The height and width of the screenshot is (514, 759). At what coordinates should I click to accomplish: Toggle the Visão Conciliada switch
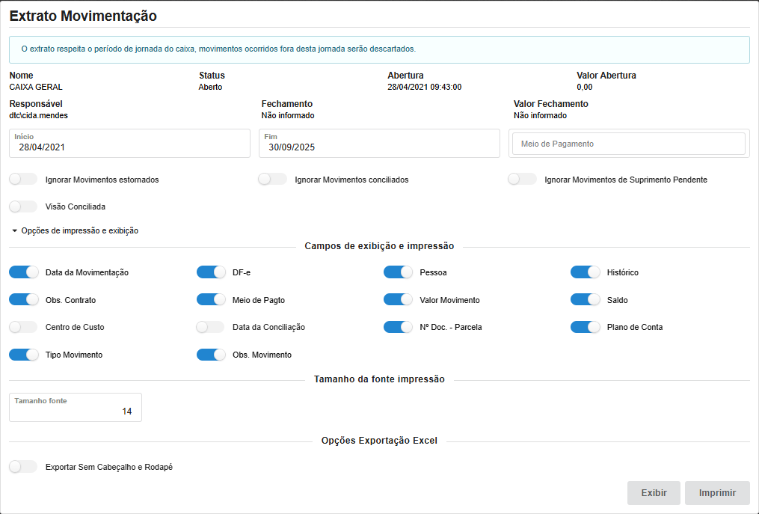click(23, 206)
